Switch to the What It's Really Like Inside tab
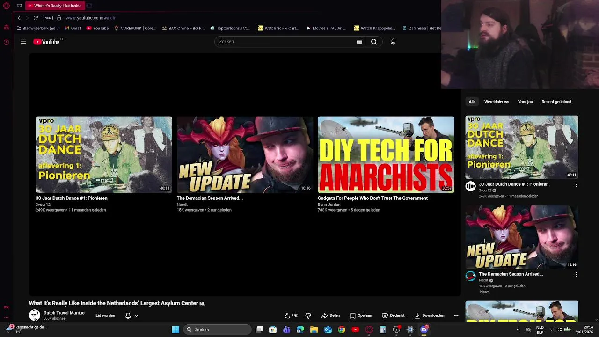Screen dimensions: 599x337 click(54, 6)
